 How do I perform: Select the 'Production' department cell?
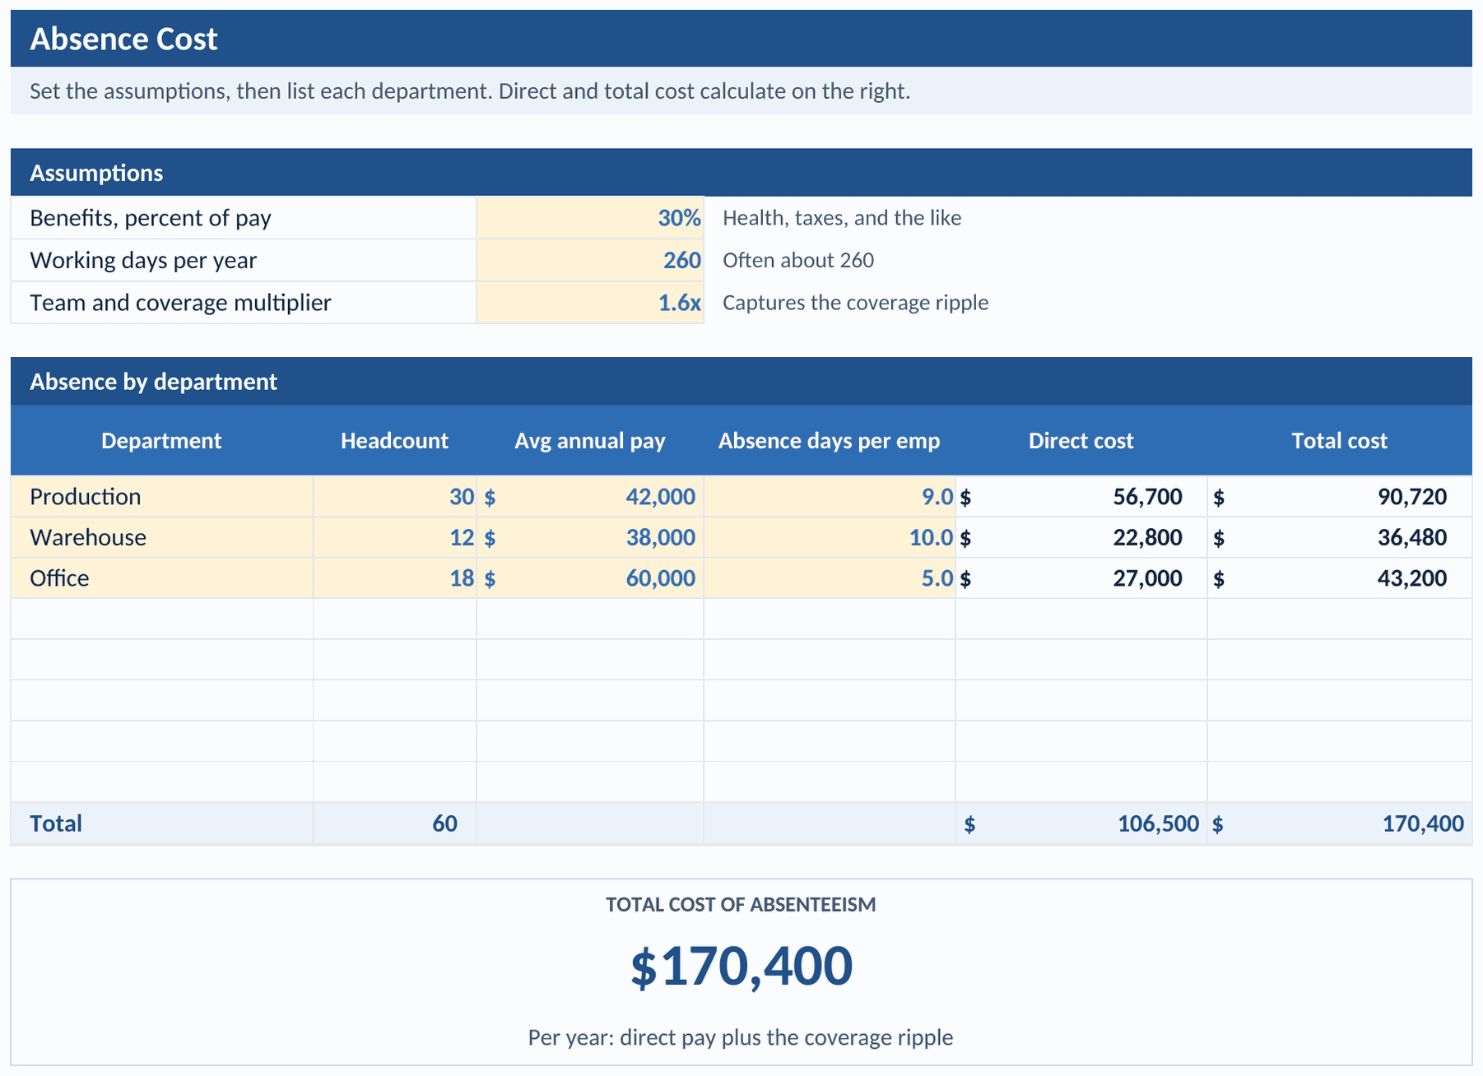162,497
